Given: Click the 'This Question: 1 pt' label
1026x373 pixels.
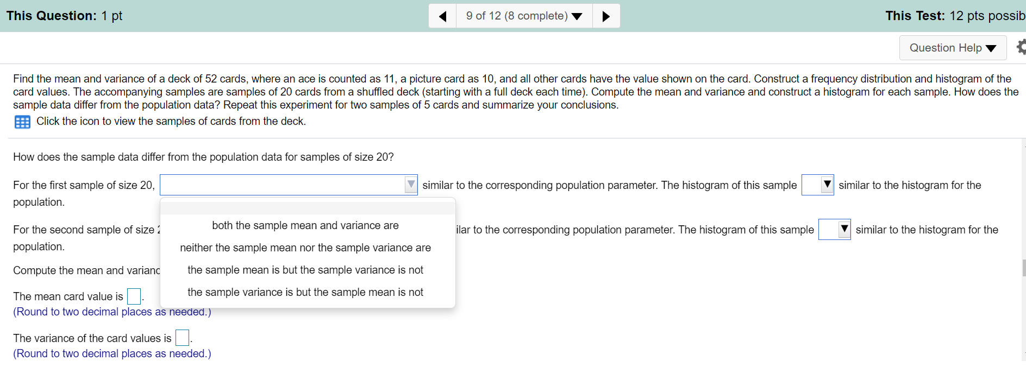Looking at the screenshot, I should coord(65,16).
